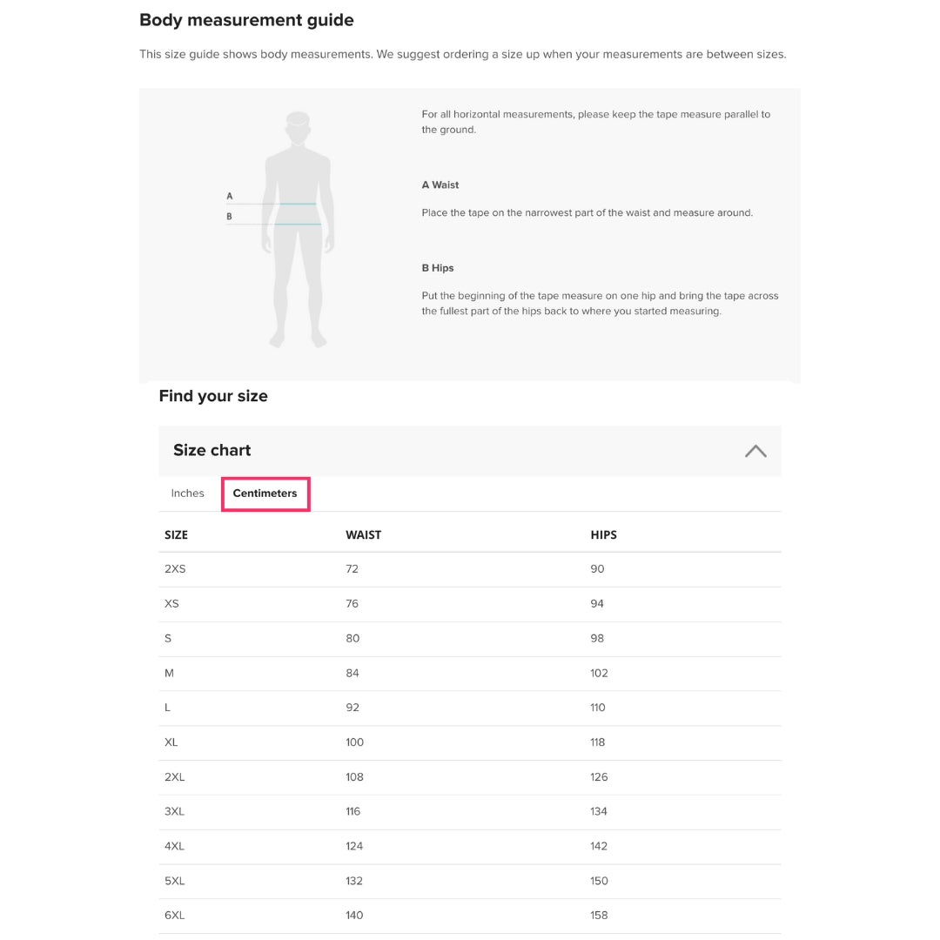This screenshot has width=940, height=940.
Task: Click the WAIST column header
Action: (x=363, y=535)
